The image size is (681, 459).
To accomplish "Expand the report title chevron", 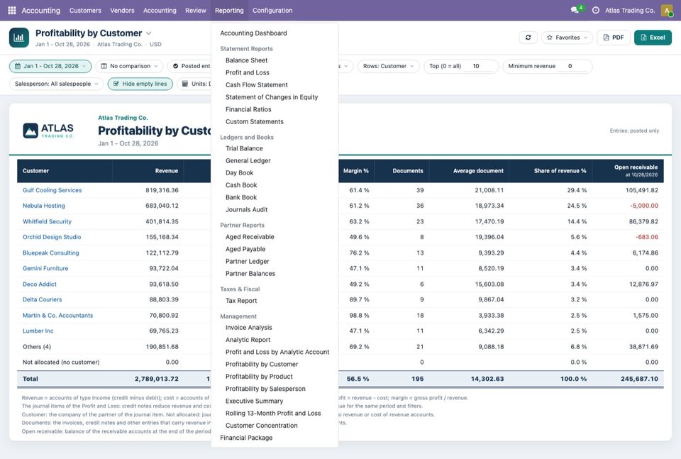I will click(148, 33).
